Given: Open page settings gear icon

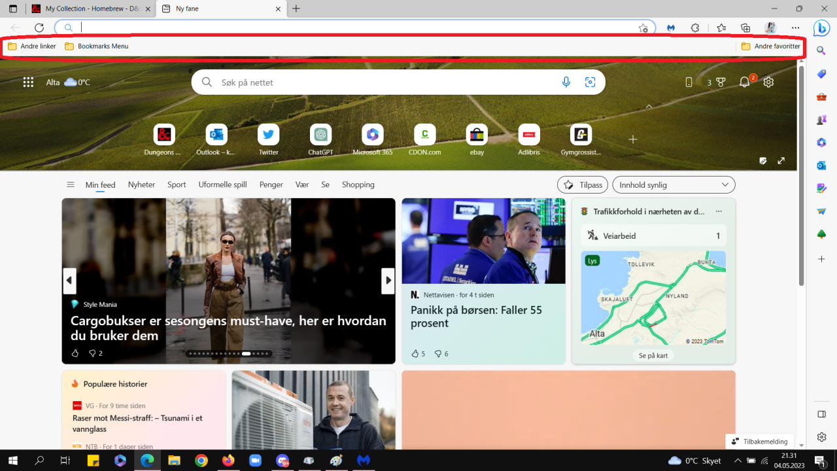Looking at the screenshot, I should pos(768,82).
